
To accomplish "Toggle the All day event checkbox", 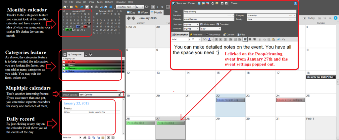I will [202, 24].
